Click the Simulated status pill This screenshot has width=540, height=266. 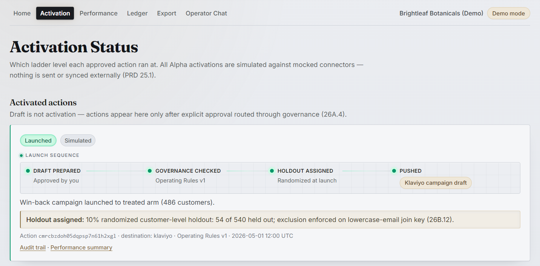pyautogui.click(x=78, y=140)
